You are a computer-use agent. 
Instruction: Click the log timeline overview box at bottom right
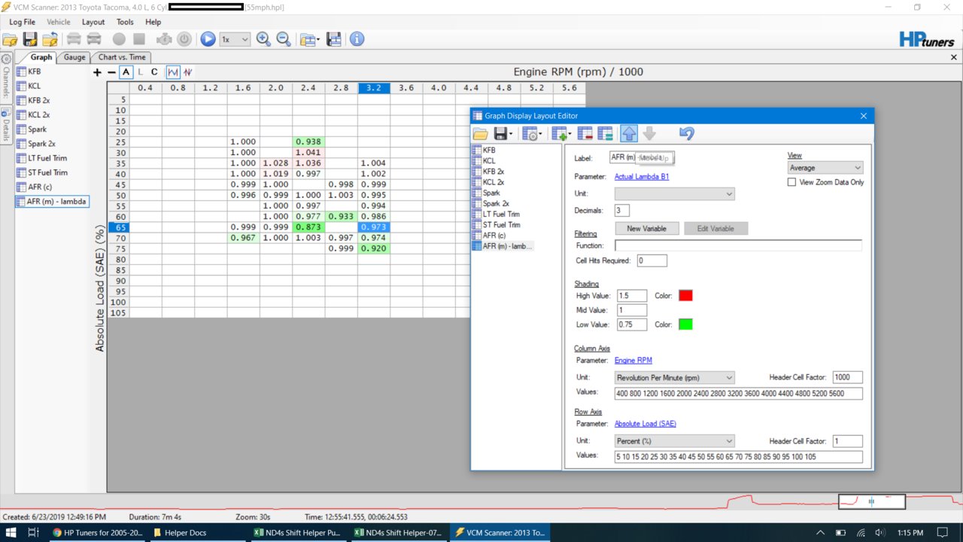tap(871, 501)
